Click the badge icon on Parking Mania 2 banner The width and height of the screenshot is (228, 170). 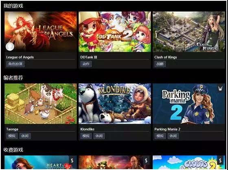click(x=220, y=88)
